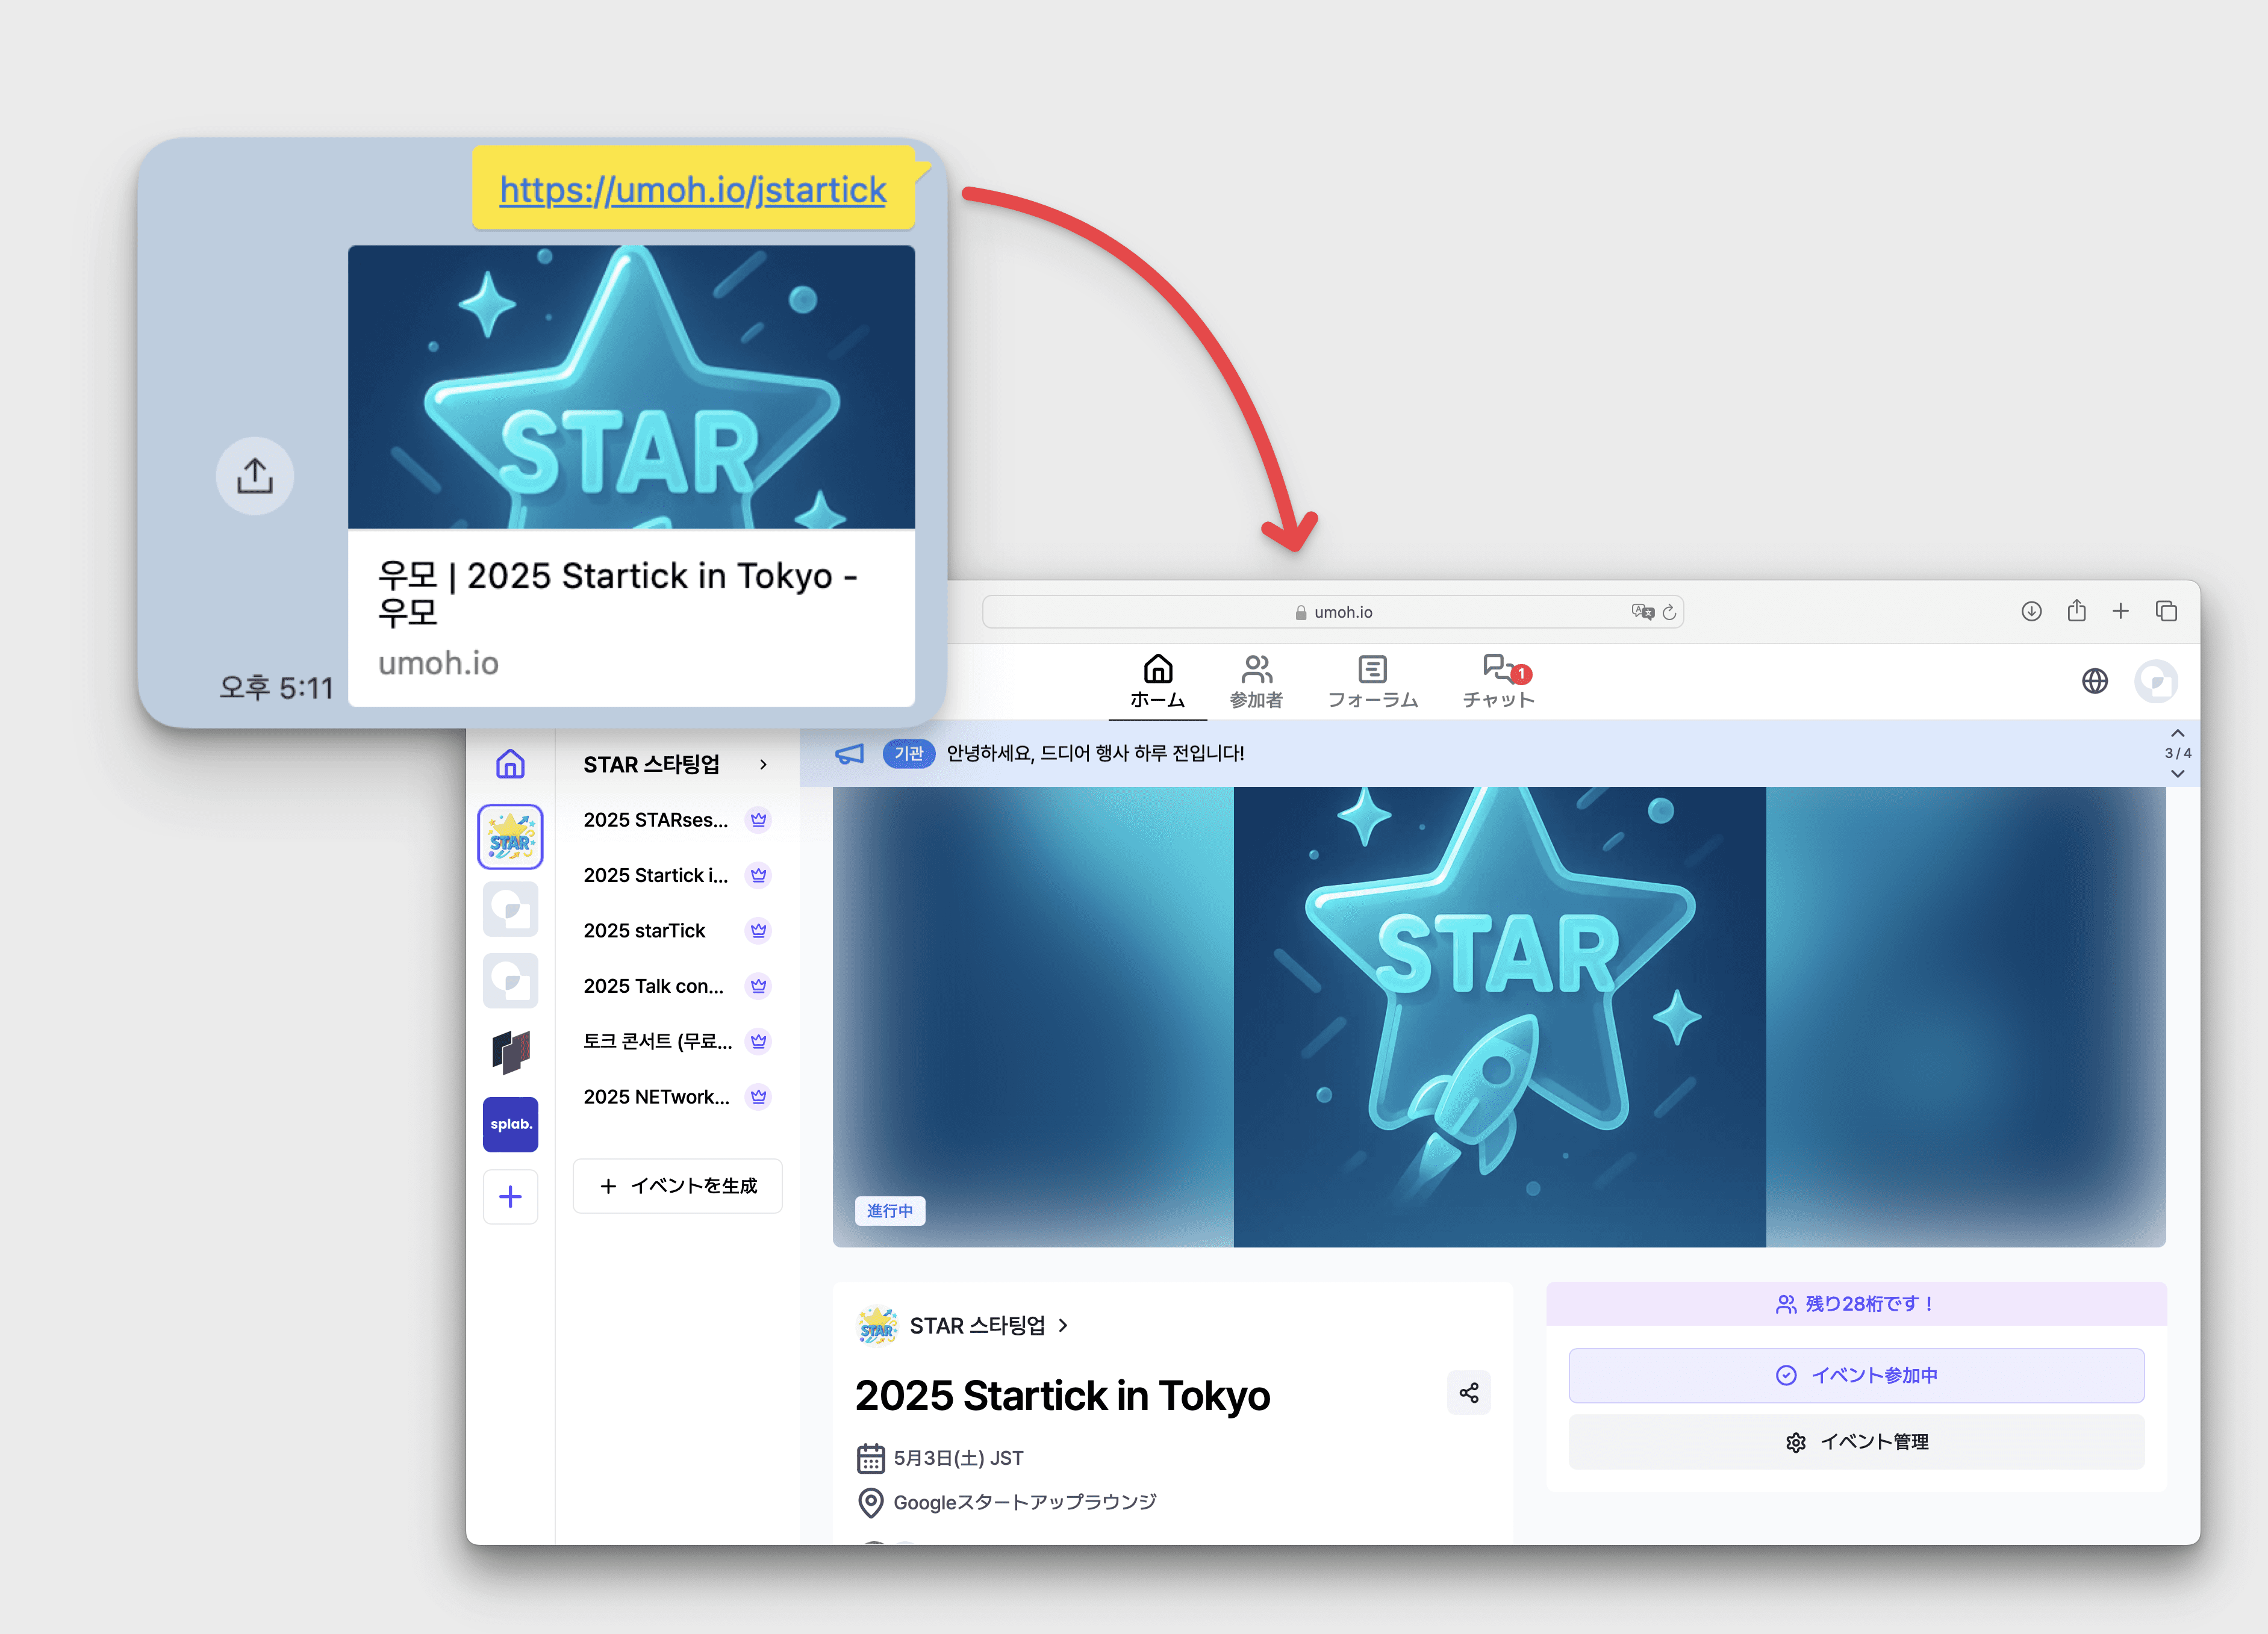Click the home icon in left sidebar

[x=510, y=764]
